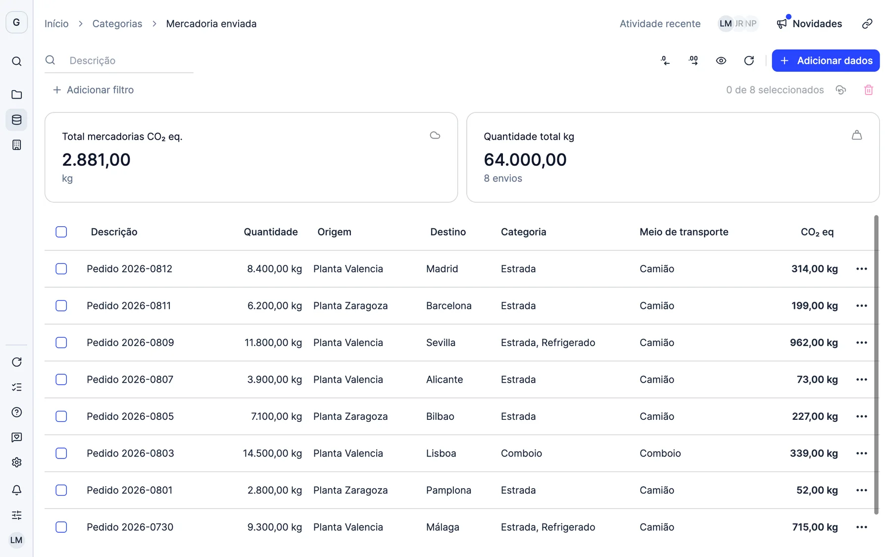Open the calculator icon in sidebar
Image resolution: width=891 pixels, height=557 pixels.
[16, 145]
